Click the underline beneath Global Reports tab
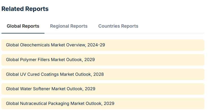Screen dimensions: 208x111 point(23,33)
